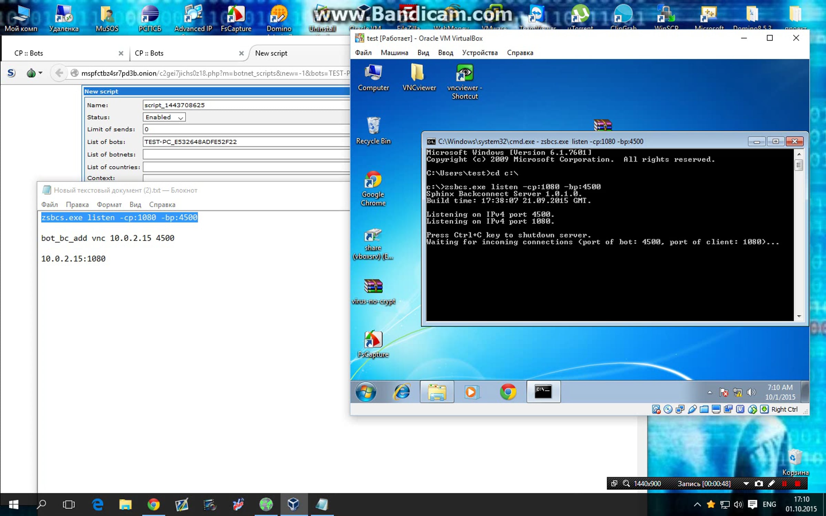Viewport: 826px width, 516px height.
Task: Open Internet Explorer in the VM taskbar
Action: point(402,392)
